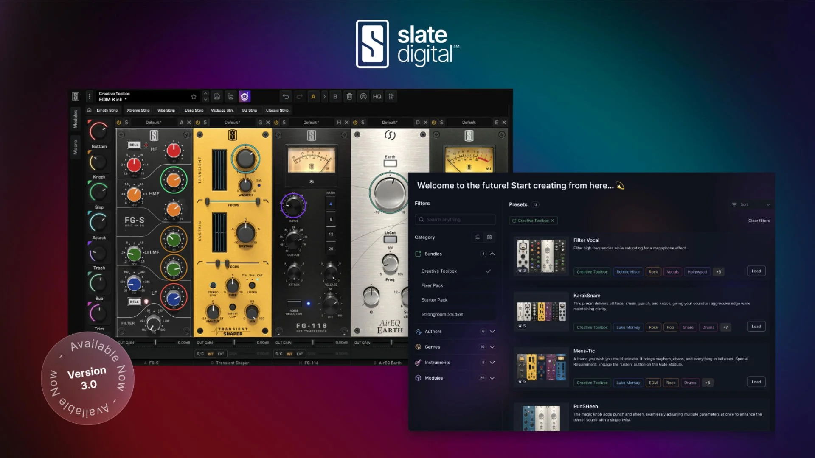Toggle power on the first module slot
This screenshot has width=815, height=458.
click(x=119, y=122)
